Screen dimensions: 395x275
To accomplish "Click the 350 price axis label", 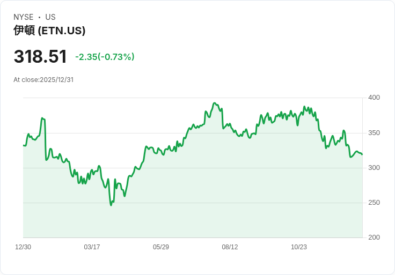I will click(x=374, y=133).
